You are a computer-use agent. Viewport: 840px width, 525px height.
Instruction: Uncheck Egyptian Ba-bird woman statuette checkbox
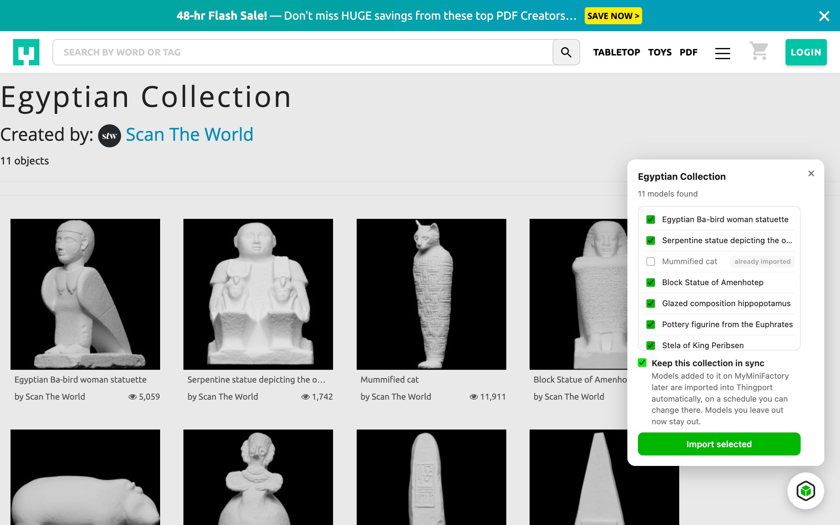coord(650,220)
